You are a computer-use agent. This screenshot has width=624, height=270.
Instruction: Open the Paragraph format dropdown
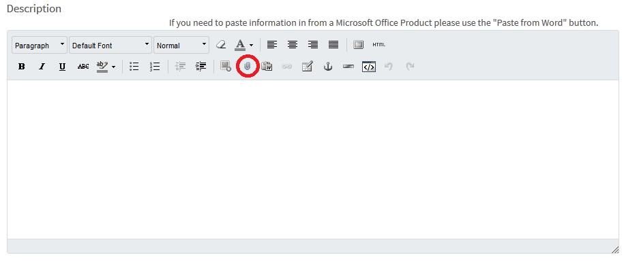(40, 46)
